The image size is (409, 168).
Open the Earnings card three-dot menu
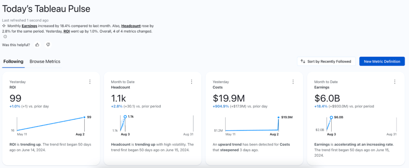395,82
